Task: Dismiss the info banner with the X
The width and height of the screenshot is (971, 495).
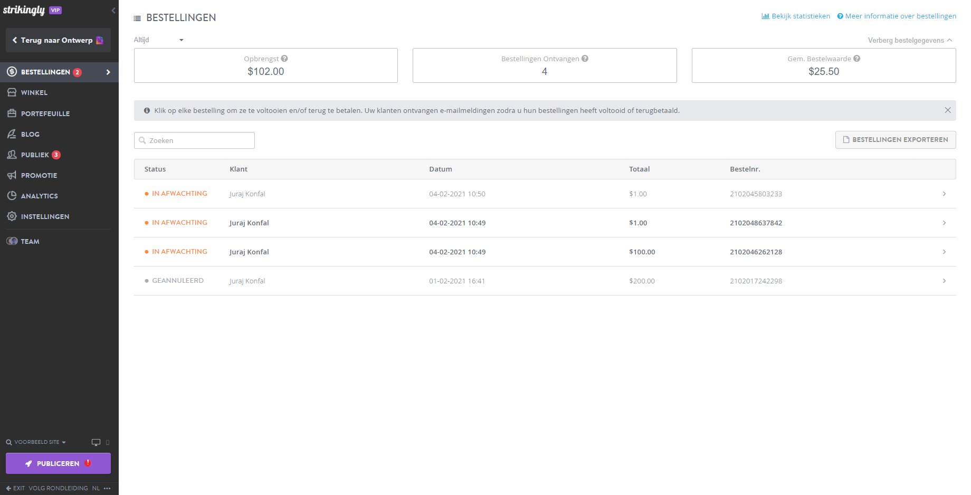Action: [947, 110]
